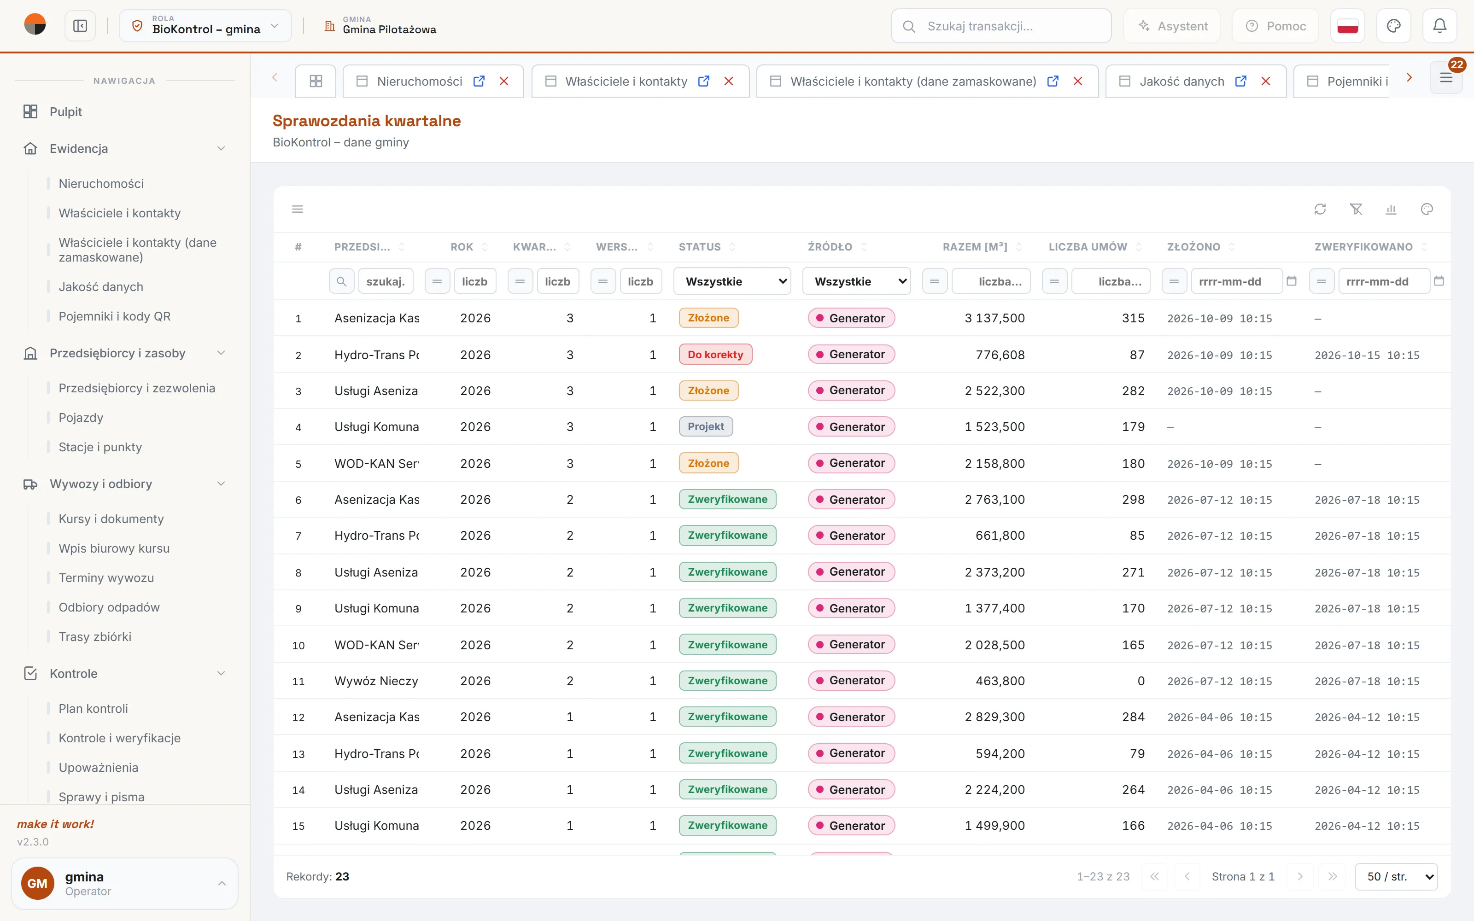The height and width of the screenshot is (921, 1474).
Task: Open the tab list menu with badge 22
Action: pos(1446,78)
